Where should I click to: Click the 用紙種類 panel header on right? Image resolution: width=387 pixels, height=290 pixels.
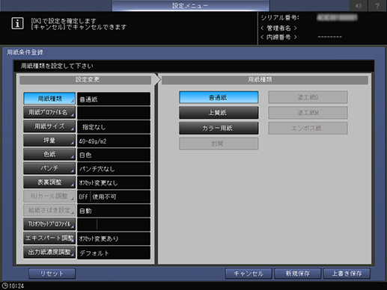(x=265, y=80)
